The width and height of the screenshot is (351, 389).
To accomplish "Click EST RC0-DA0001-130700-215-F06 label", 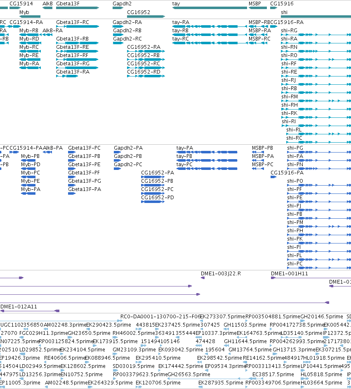I will (x=160, y=317).
